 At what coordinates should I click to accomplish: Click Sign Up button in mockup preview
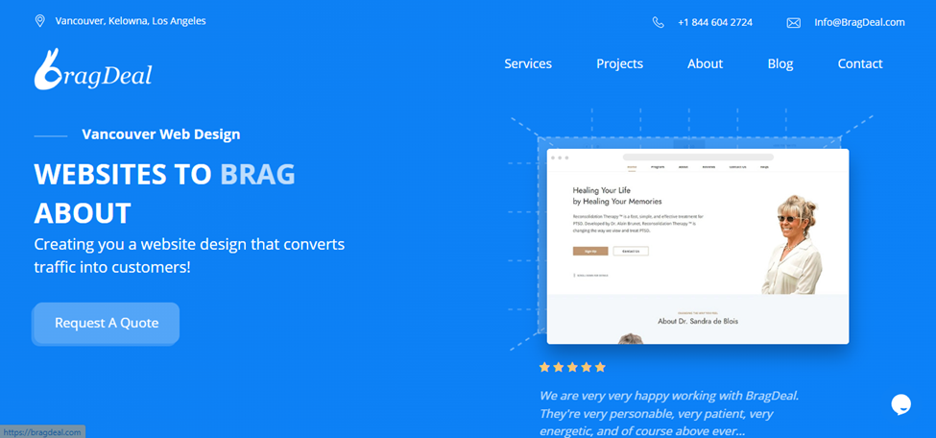[590, 251]
